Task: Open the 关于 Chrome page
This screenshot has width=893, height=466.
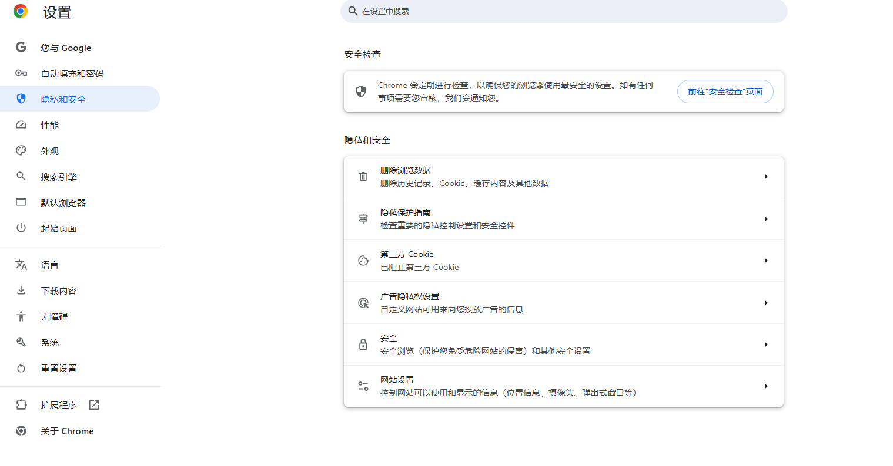Action: pos(80,431)
